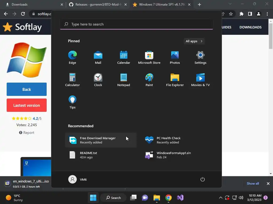The image size is (273, 204).
Task: Open the Calculator app
Action: (73, 80)
